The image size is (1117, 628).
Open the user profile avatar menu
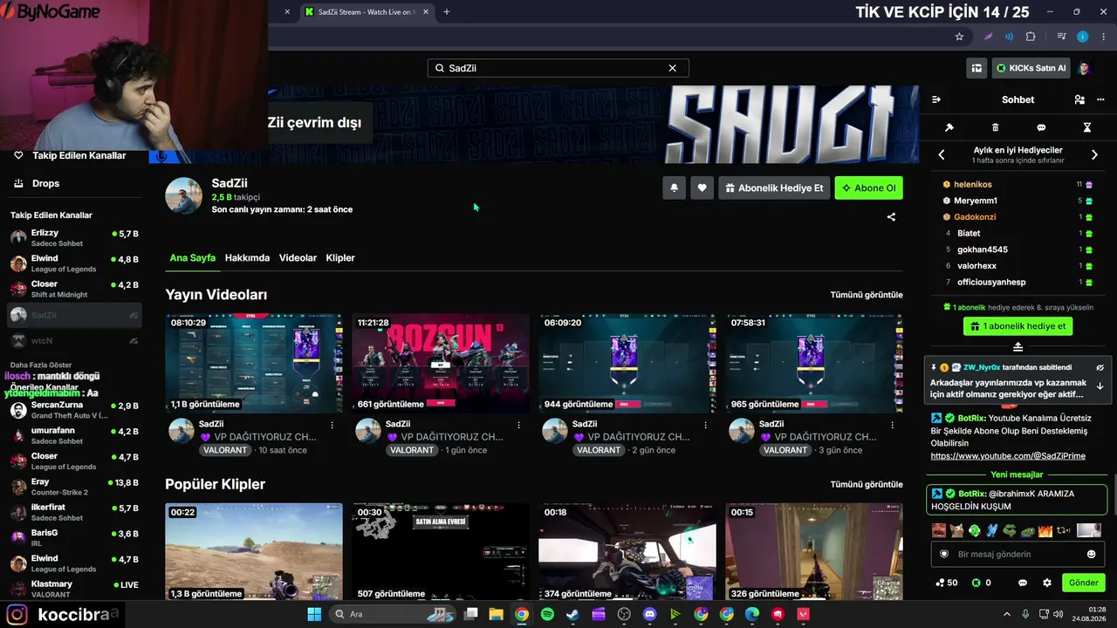tap(1084, 68)
